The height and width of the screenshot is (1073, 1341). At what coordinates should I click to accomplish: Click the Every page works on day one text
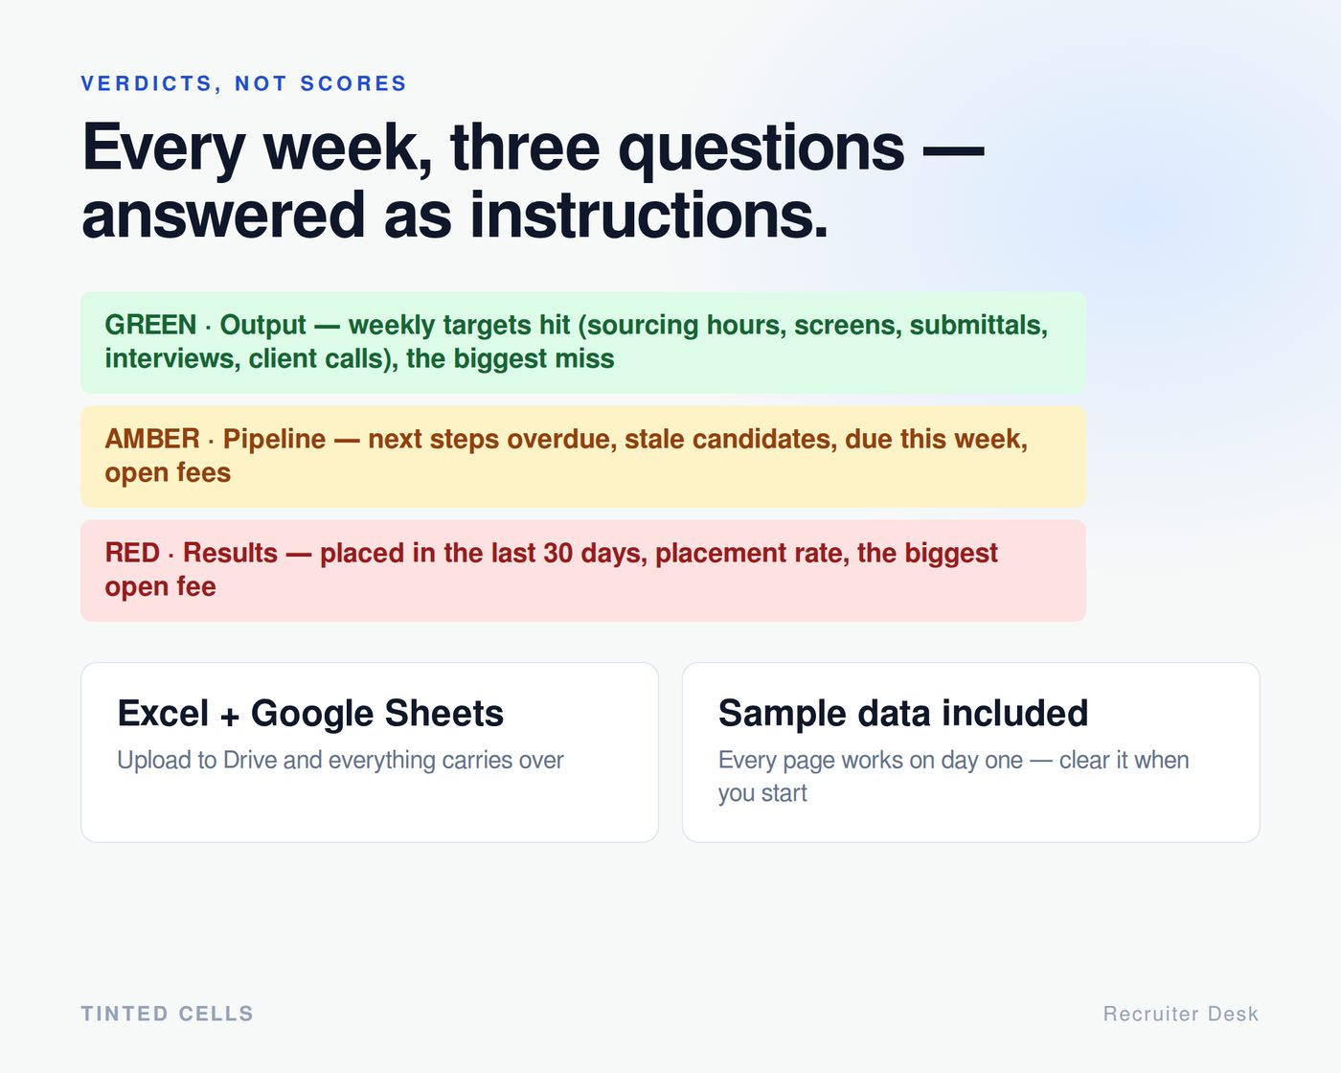(x=871, y=760)
